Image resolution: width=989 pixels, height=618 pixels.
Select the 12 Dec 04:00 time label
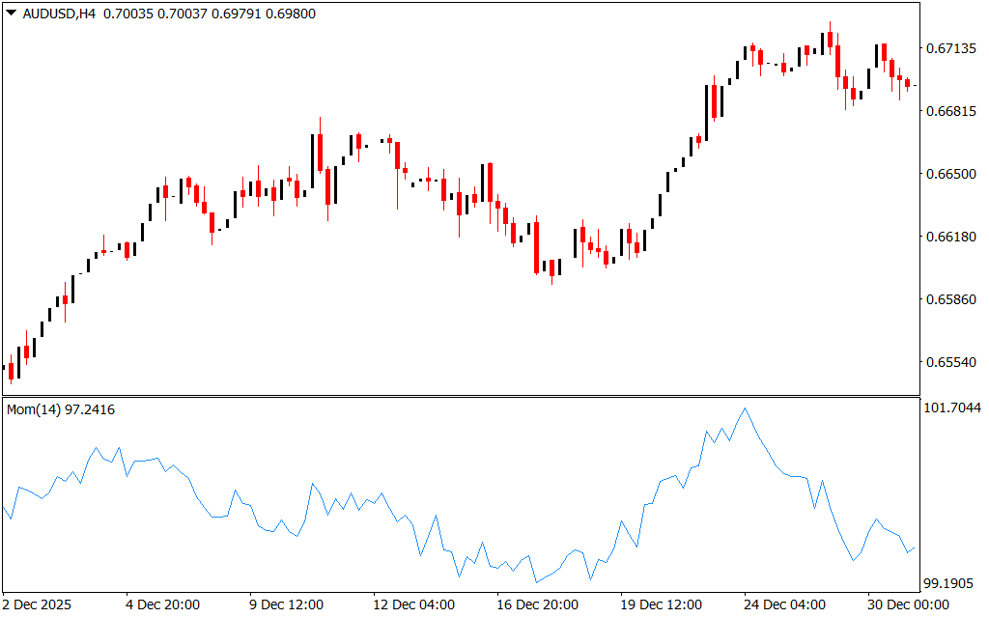414,604
